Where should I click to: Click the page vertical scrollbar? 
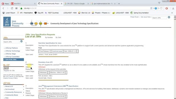point(175,57)
